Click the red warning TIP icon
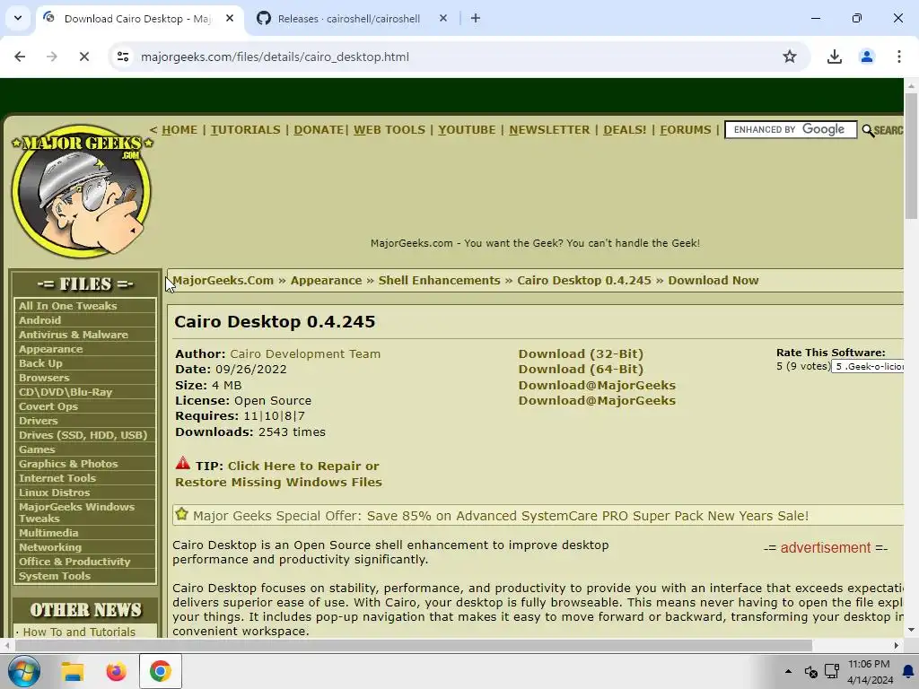 (x=182, y=464)
